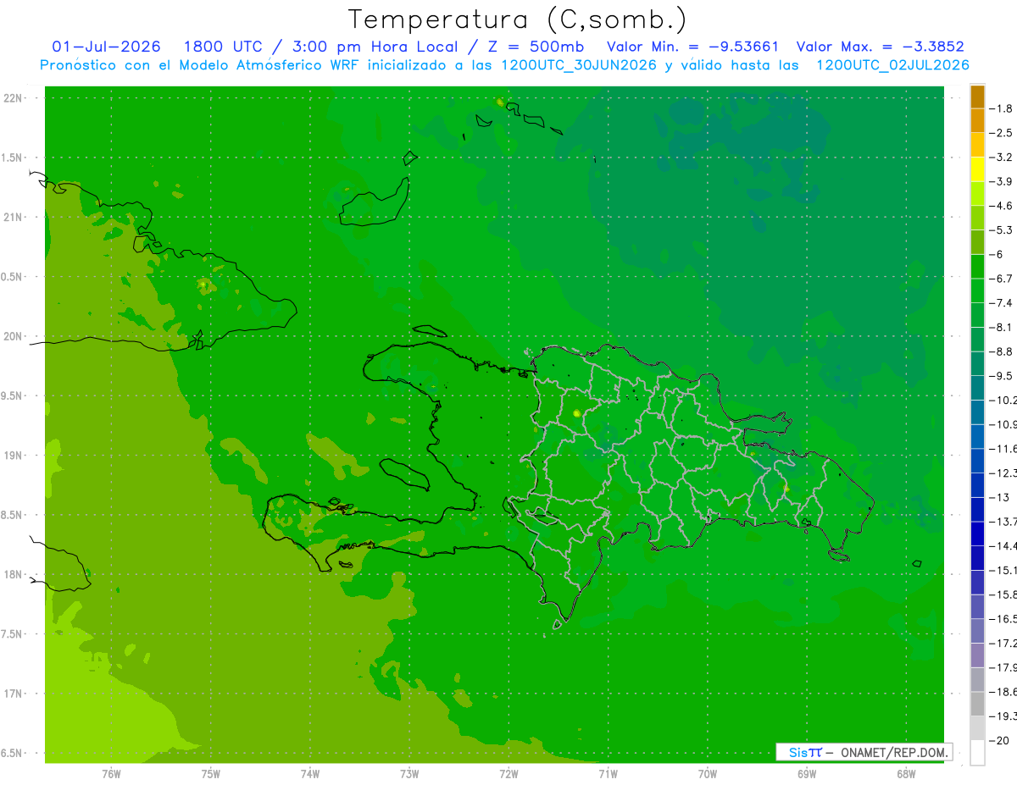
Task: Click the "Valor Min. = -9.53661" text
Action: 692,47
